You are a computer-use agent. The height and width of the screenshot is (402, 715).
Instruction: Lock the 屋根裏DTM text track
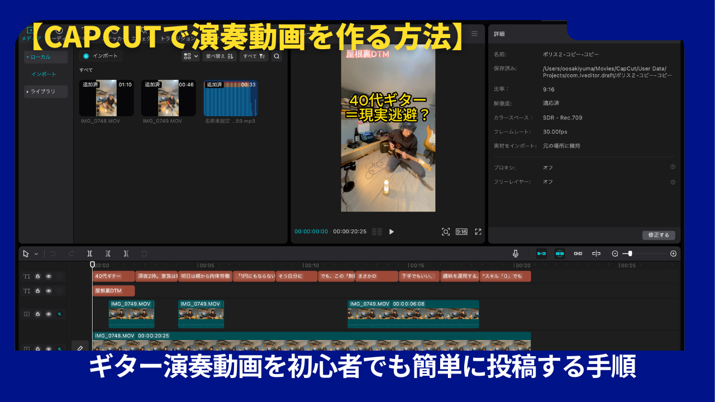(38, 291)
